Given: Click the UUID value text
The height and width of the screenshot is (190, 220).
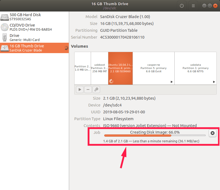Looking at the screenshot, I should [124, 112].
